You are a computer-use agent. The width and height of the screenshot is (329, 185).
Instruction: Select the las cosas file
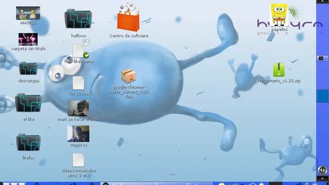(x=78, y=83)
